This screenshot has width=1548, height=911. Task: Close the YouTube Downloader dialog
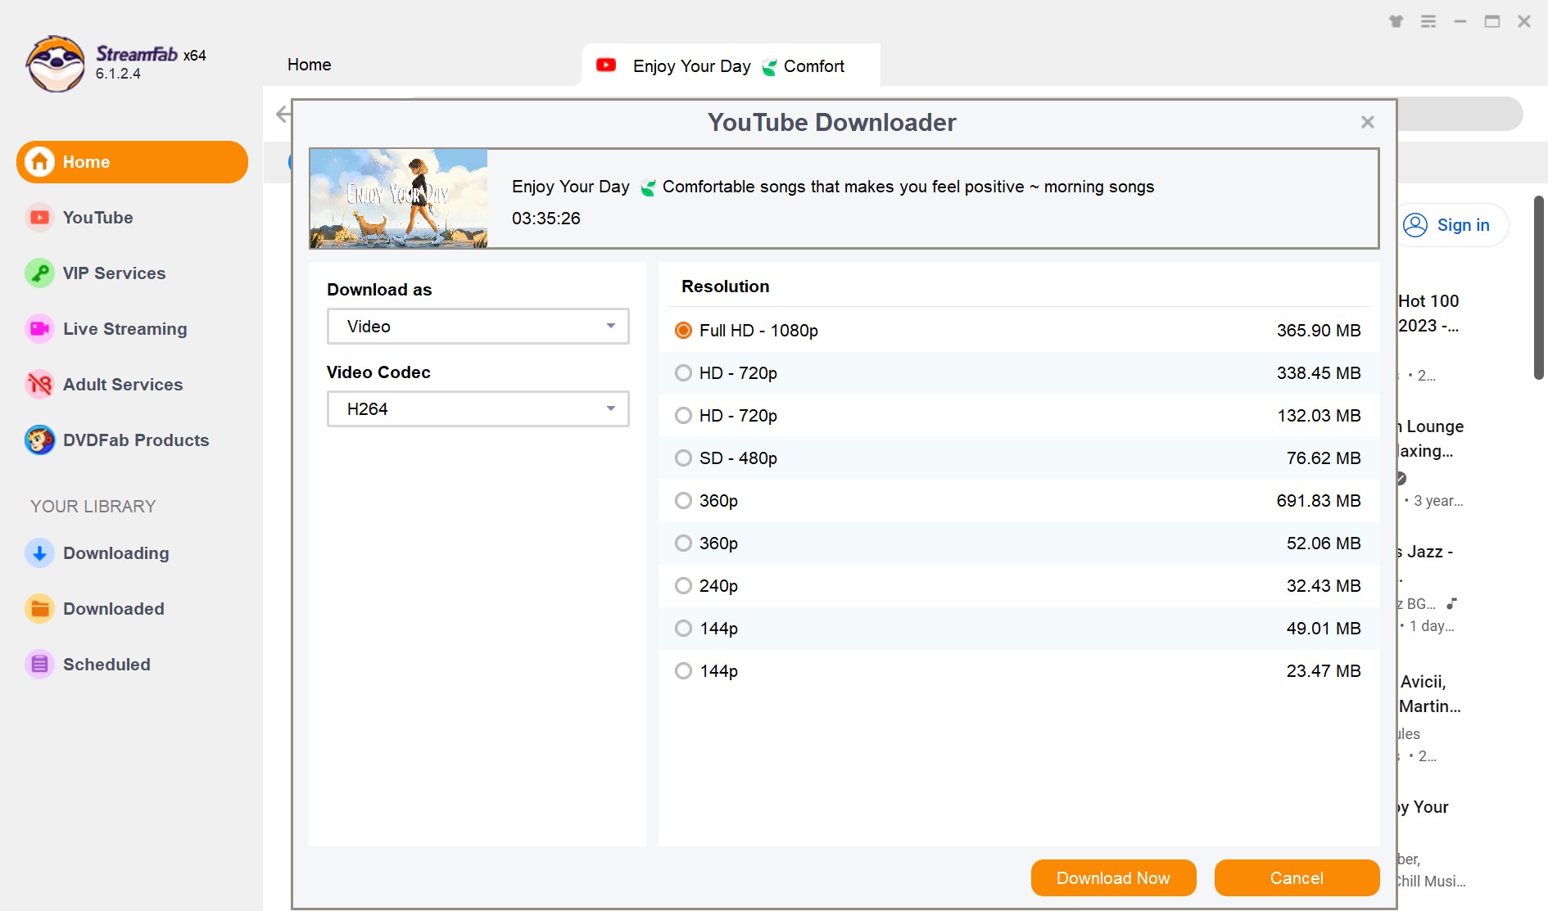(x=1368, y=122)
